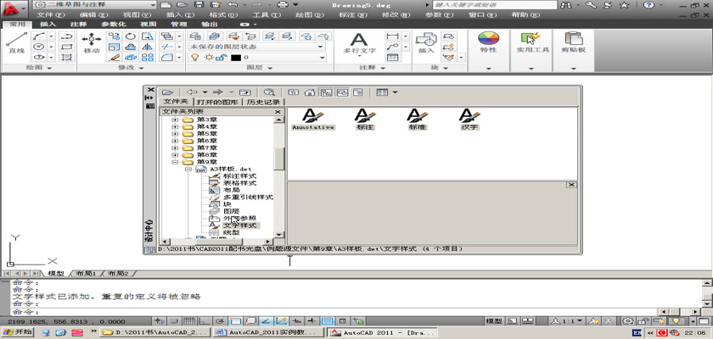
Task: Open the layer 0 dropdown list
Action: pyautogui.click(x=323, y=58)
